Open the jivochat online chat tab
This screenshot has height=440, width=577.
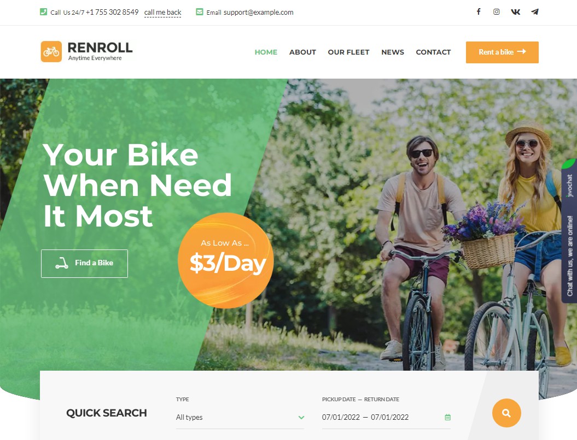pyautogui.click(x=569, y=231)
